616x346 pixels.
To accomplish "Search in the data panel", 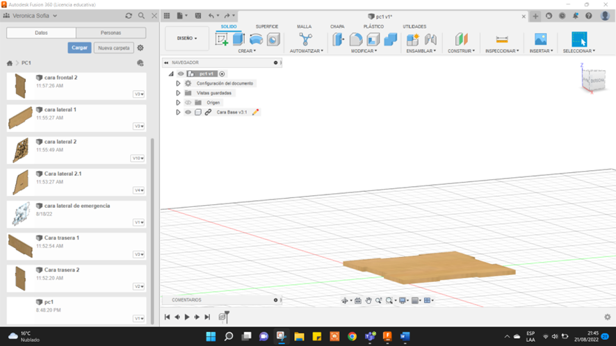I will coord(141,16).
